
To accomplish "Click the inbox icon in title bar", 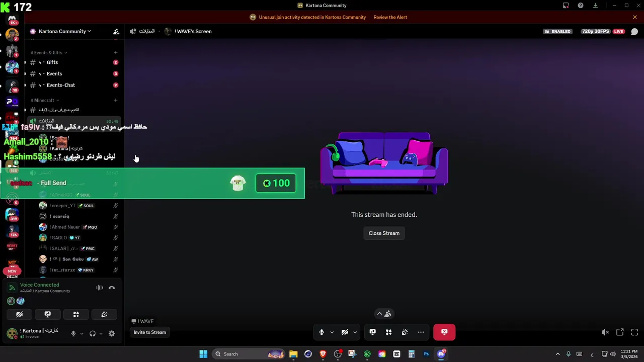I will [x=566, y=6].
